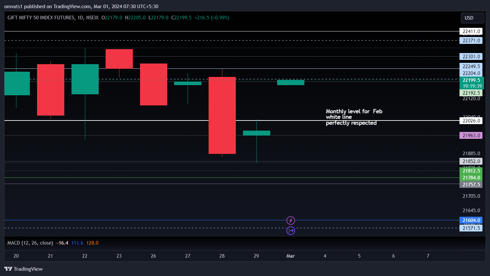This screenshot has height=276, width=490.
Task: Click the large red candle for 28
Action: (222, 115)
